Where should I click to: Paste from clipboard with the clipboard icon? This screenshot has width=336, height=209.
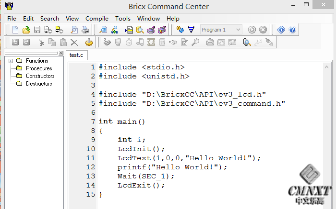click(x=63, y=42)
